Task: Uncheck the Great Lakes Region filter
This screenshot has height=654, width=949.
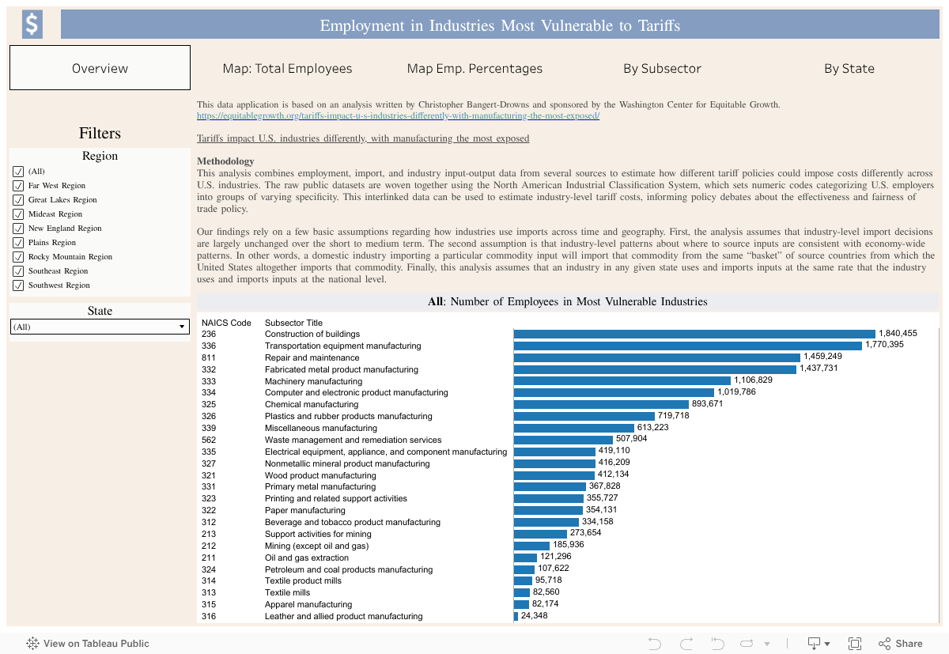Action: click(17, 200)
